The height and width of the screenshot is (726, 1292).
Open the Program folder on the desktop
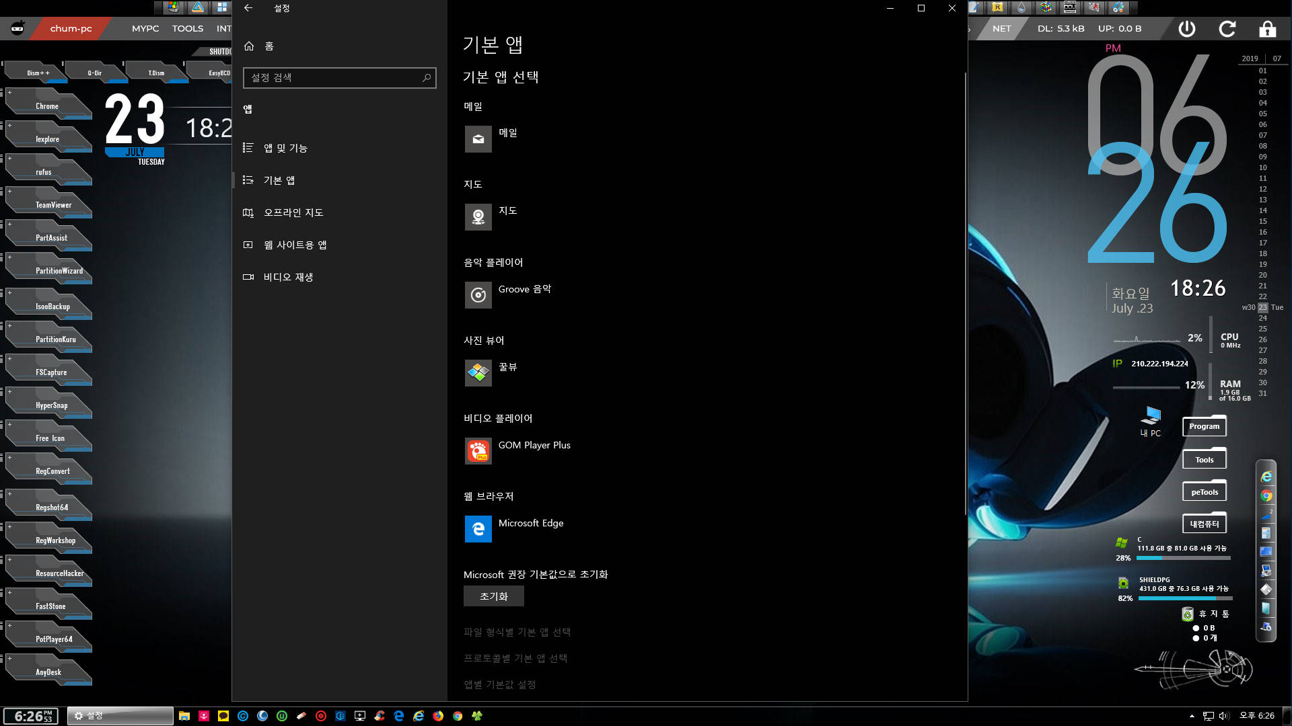pyautogui.click(x=1204, y=426)
